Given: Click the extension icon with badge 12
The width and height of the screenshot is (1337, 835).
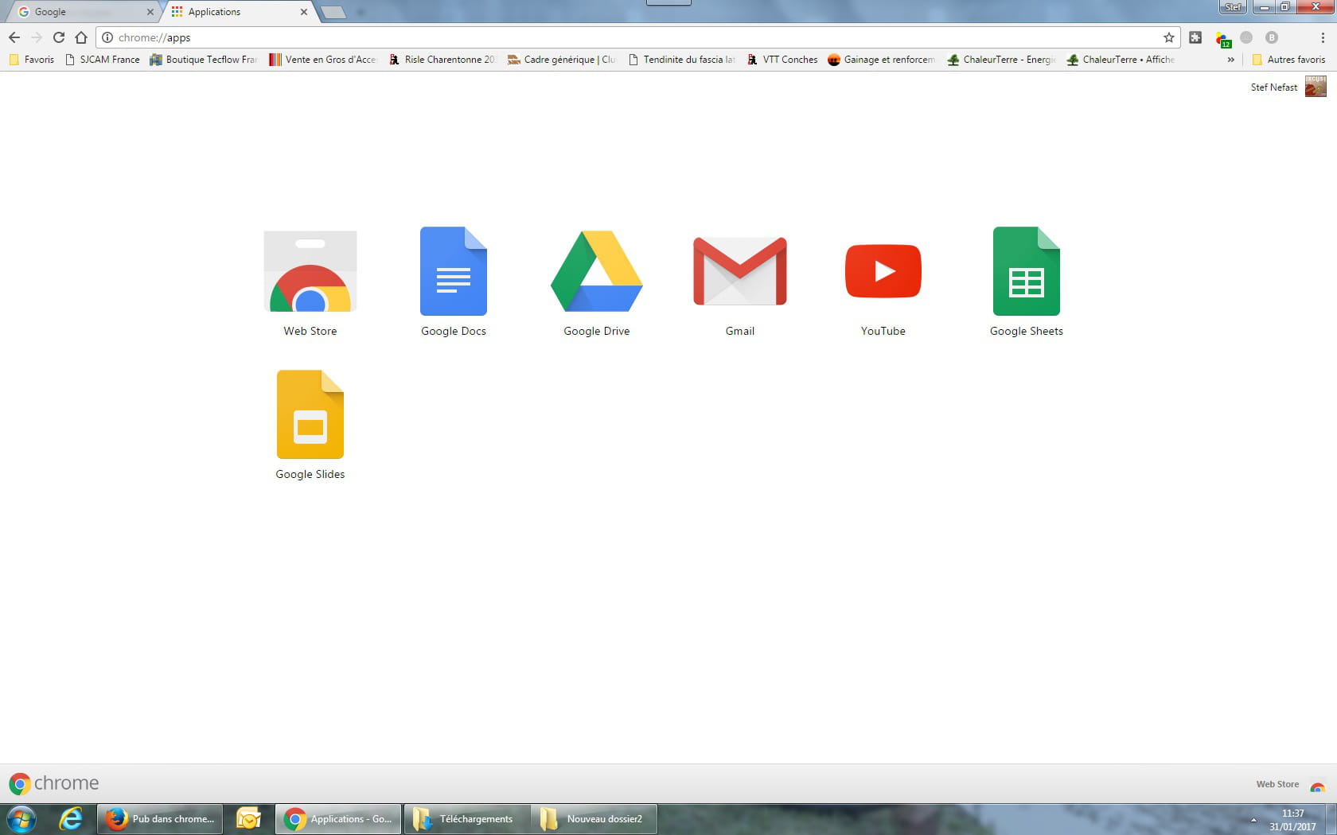Looking at the screenshot, I should click(1222, 38).
